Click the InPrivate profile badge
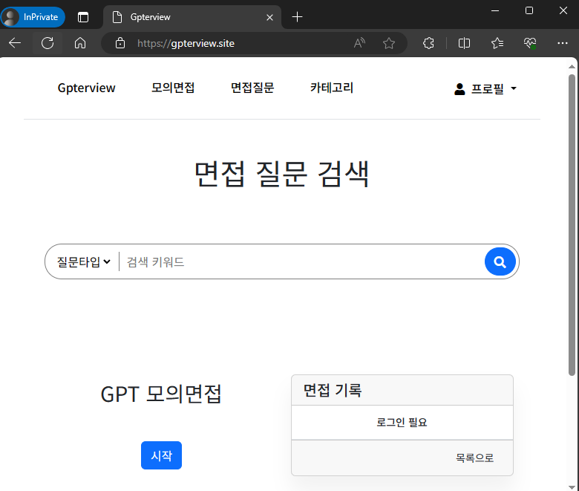This screenshot has height=491, width=579. [x=33, y=17]
